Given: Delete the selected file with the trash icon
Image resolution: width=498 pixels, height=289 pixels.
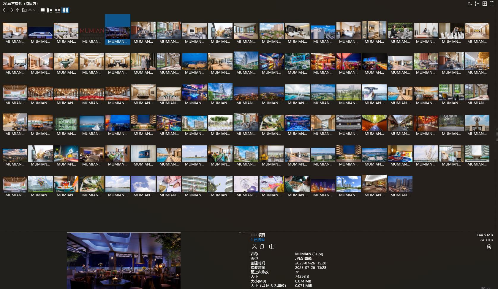Looking at the screenshot, I should pyautogui.click(x=489, y=247).
